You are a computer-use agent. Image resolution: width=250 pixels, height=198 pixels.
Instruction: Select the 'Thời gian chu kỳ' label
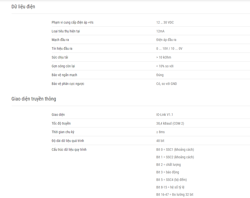click(x=63, y=132)
